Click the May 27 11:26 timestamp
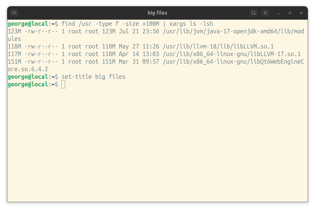 [140, 46]
